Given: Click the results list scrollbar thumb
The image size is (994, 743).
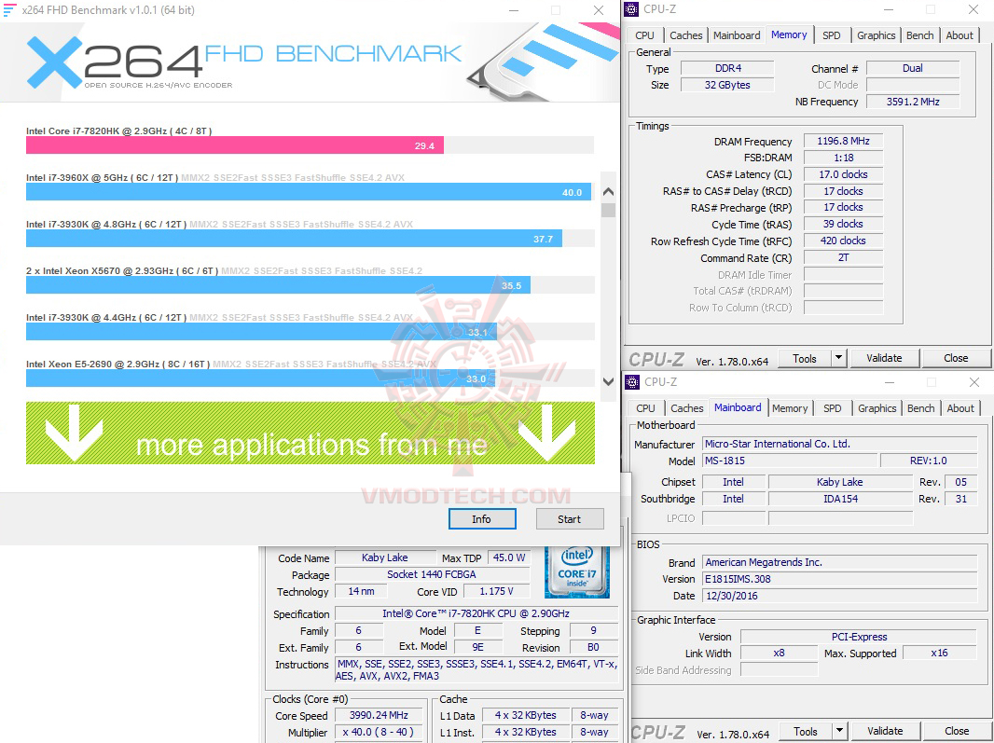Looking at the screenshot, I should [x=609, y=210].
